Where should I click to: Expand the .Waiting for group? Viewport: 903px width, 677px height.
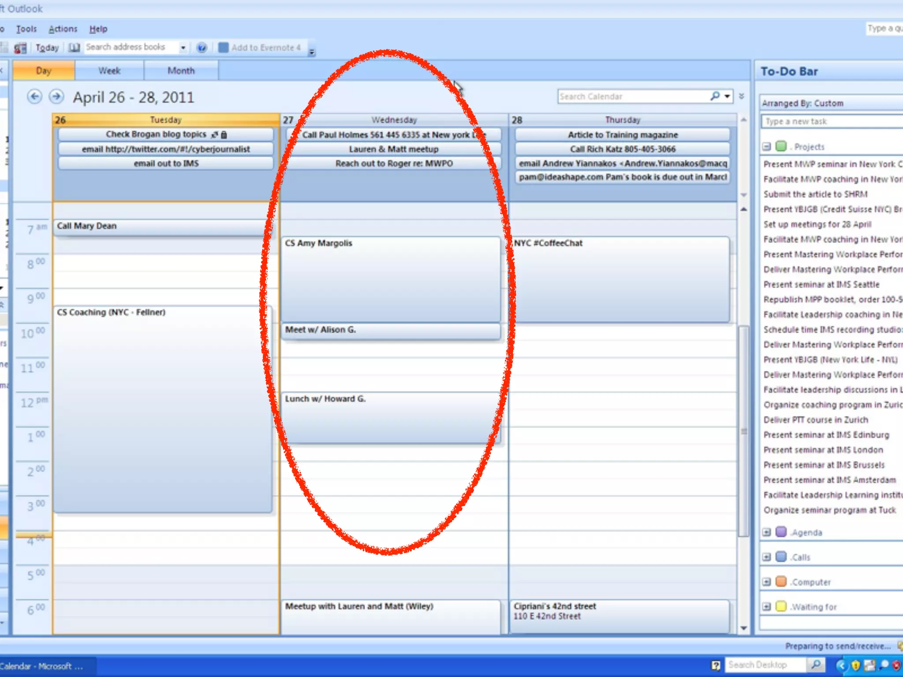[767, 606]
